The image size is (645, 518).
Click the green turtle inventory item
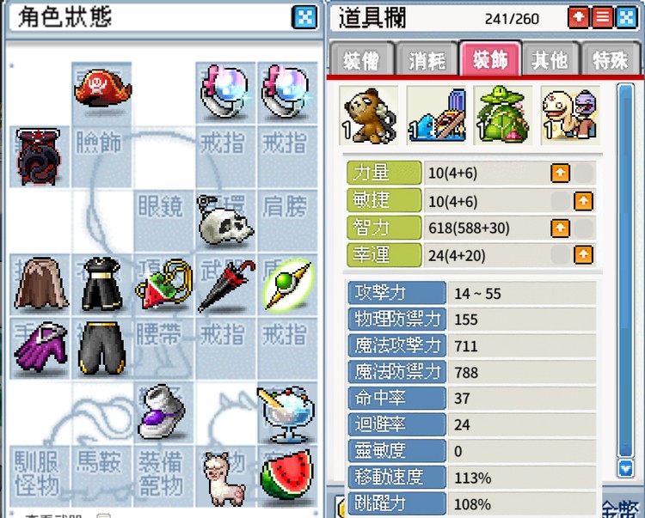pyautogui.click(x=503, y=115)
